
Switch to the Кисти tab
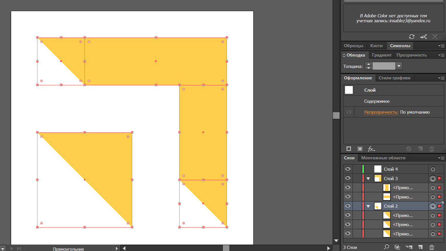pyautogui.click(x=376, y=46)
